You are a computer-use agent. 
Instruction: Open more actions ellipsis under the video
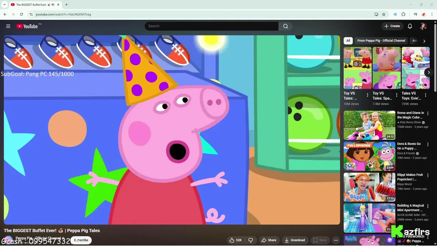pyautogui.click(x=336, y=240)
